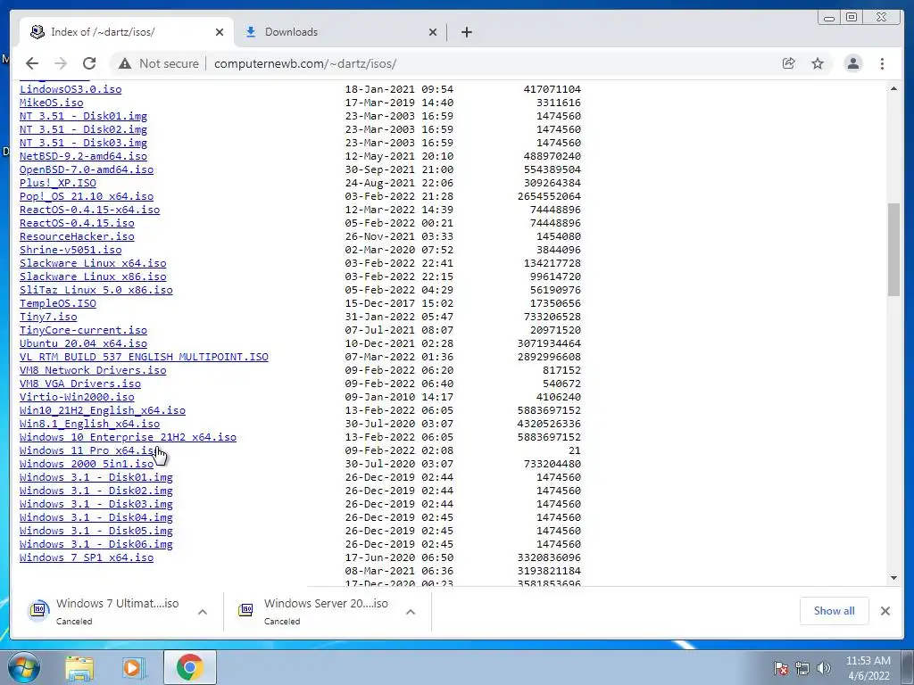914x685 pixels.
Task: Click the taskbar clock showing 11:53 AM
Action: [x=868, y=668]
